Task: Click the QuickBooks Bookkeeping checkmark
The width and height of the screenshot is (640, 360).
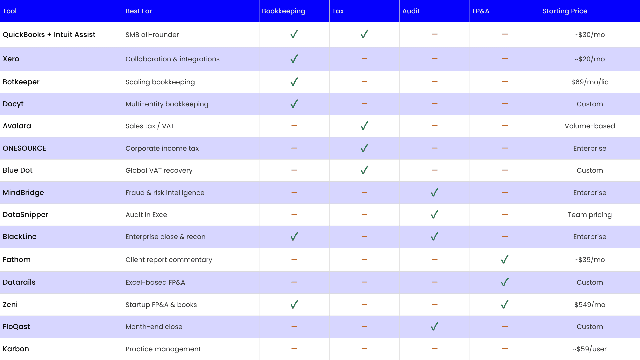Action: tap(294, 34)
